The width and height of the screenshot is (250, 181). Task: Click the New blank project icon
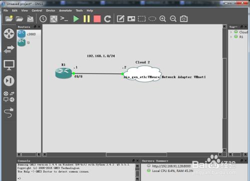9,18
